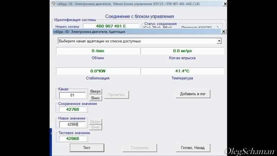Click the Канал input field showing 01
Image resolution: width=277 pixels, height=156 pixels.
72,95
